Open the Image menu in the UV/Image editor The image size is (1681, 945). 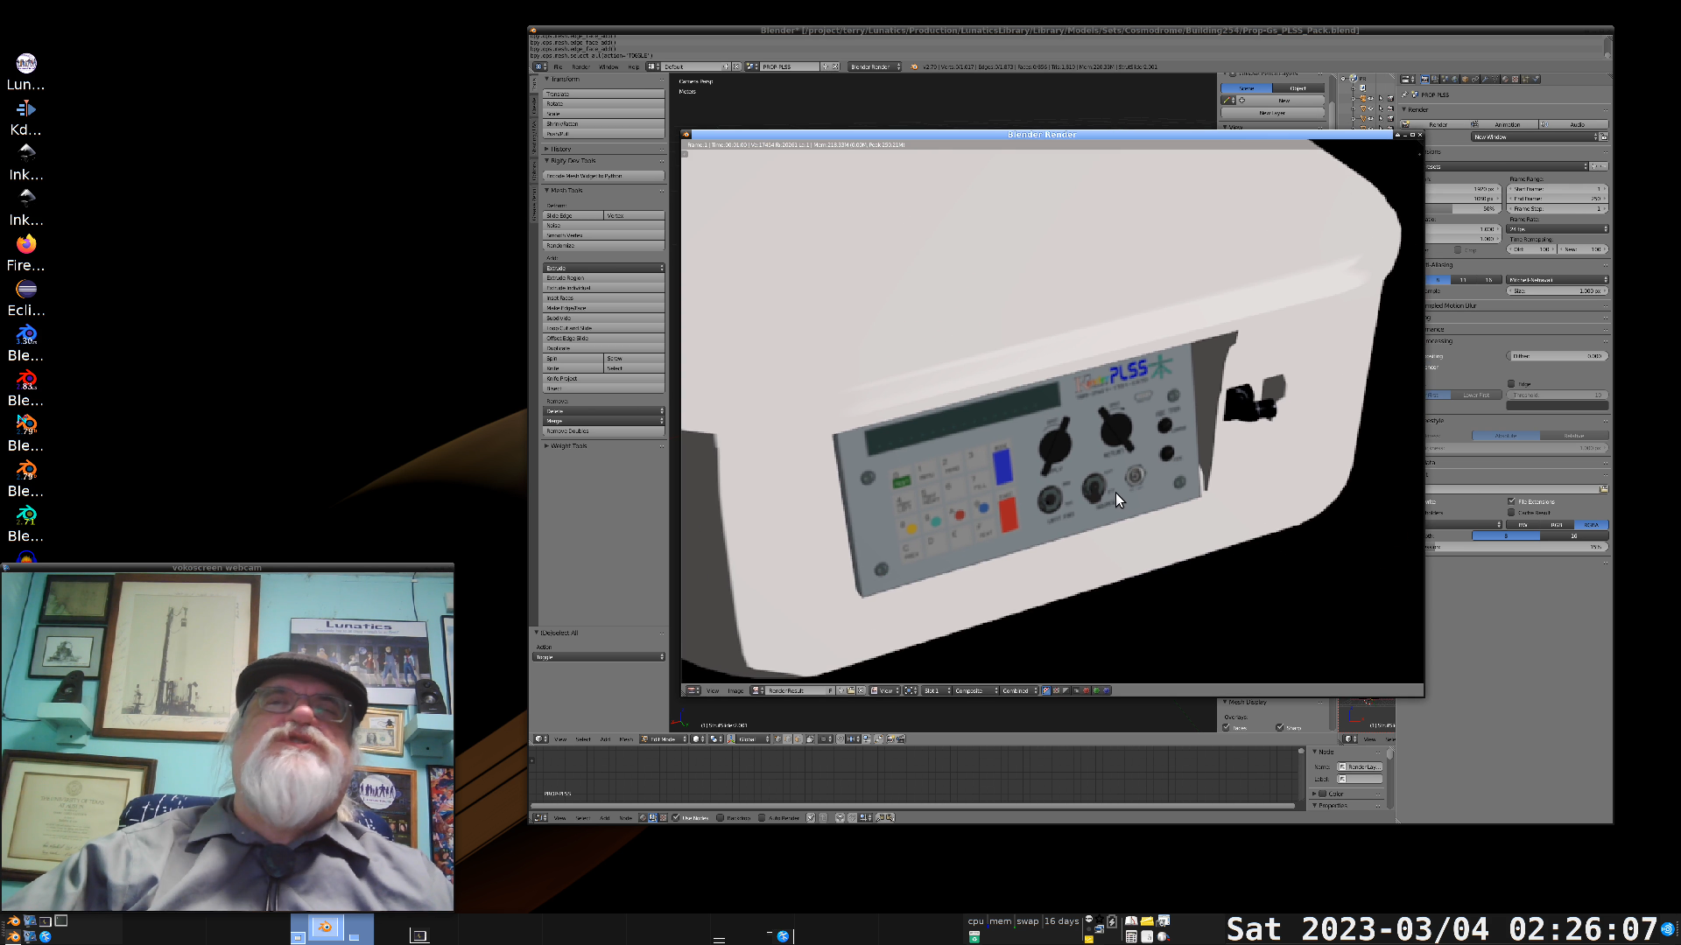tap(736, 690)
